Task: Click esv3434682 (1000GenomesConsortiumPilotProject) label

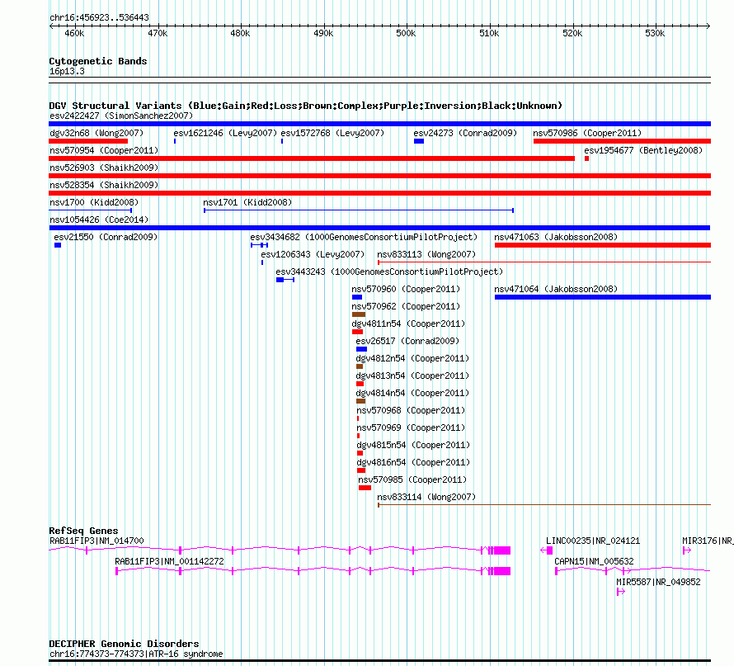Action: pyautogui.click(x=364, y=237)
